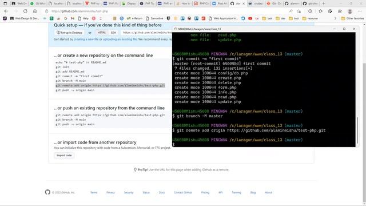Open the Security footer link
366x206 pixels.
coord(128,192)
